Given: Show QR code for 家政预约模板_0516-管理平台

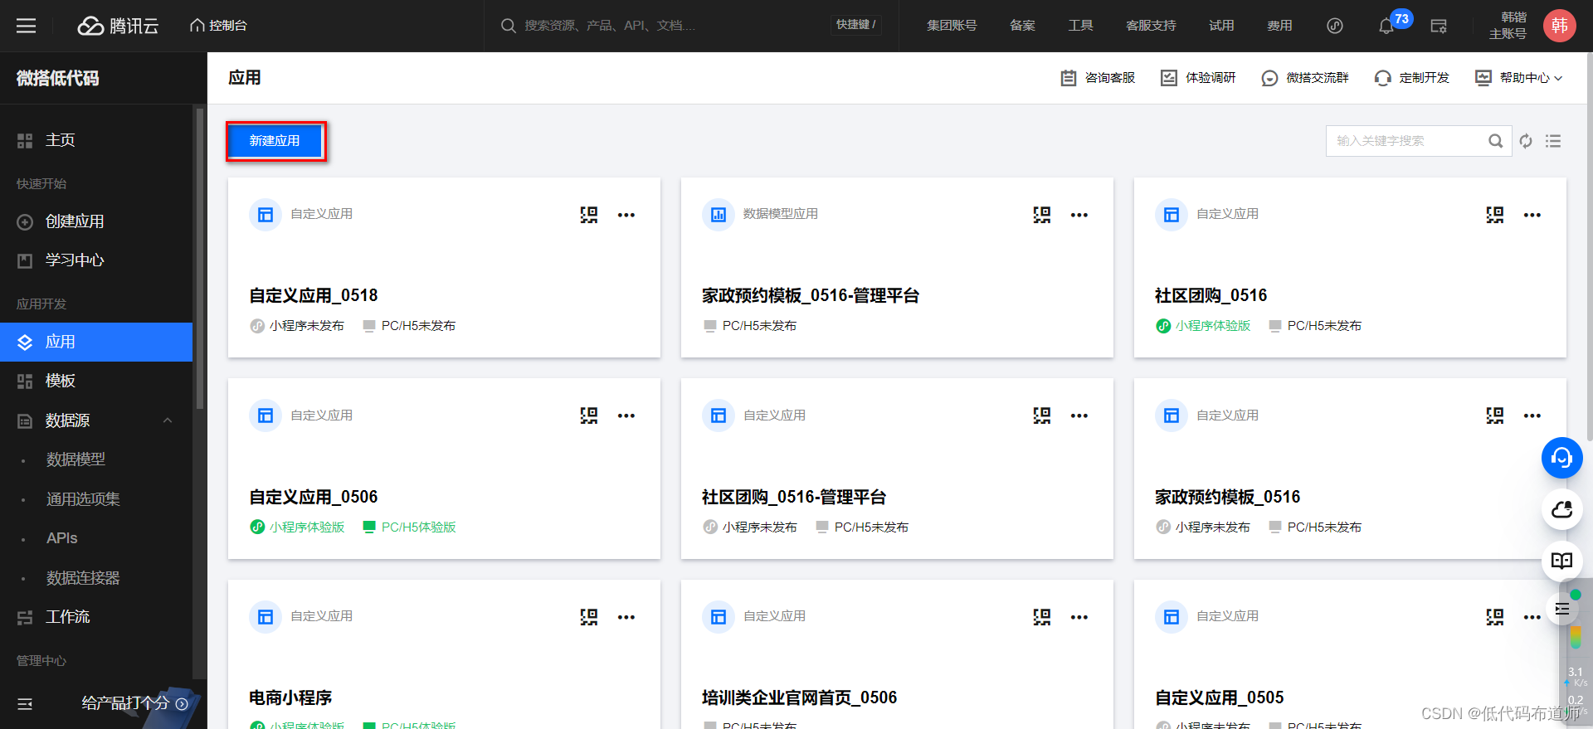Looking at the screenshot, I should pos(1042,215).
